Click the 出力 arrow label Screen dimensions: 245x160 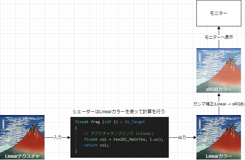(x=182, y=137)
